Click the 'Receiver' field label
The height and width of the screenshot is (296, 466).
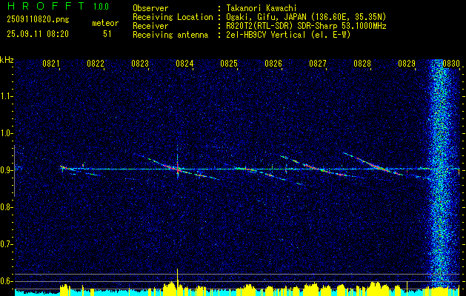tap(150, 26)
